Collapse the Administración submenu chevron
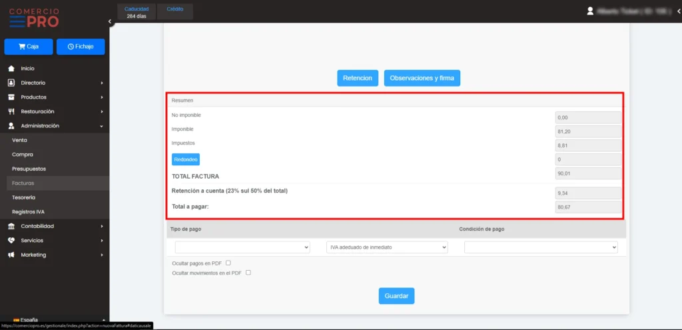 point(102,126)
